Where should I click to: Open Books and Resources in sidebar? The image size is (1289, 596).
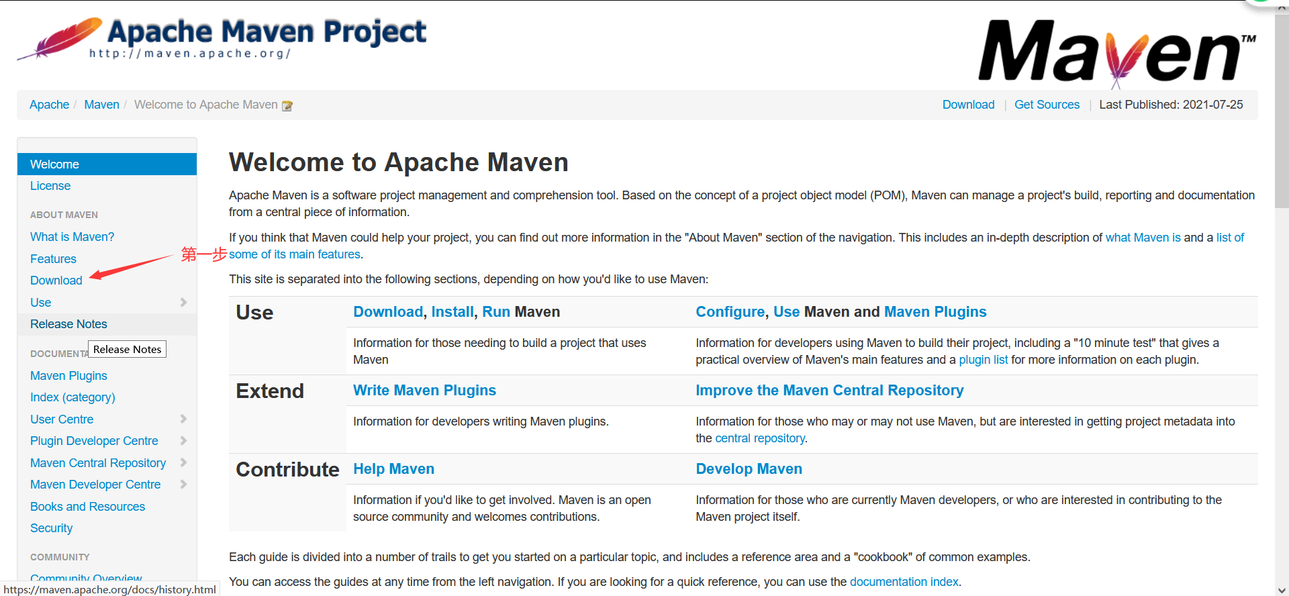click(x=87, y=507)
